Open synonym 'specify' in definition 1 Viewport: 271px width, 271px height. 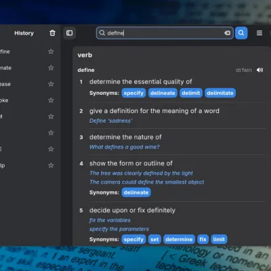133,93
